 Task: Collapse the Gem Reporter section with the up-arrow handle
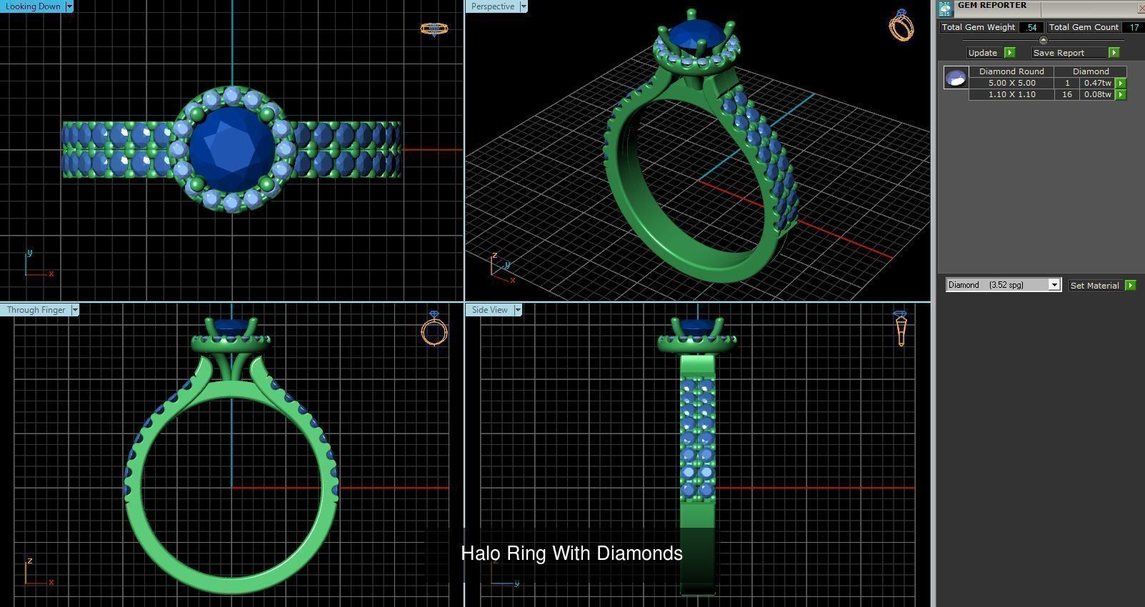click(x=1043, y=40)
